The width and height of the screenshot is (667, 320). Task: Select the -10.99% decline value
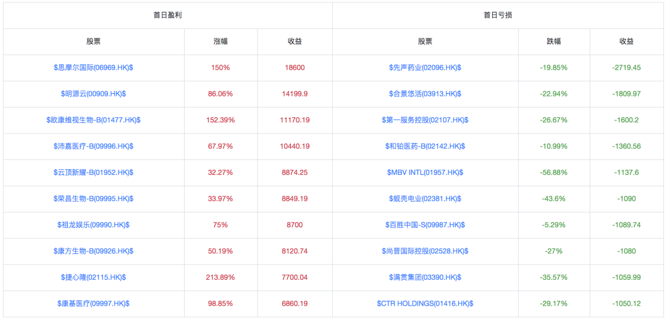click(x=554, y=146)
